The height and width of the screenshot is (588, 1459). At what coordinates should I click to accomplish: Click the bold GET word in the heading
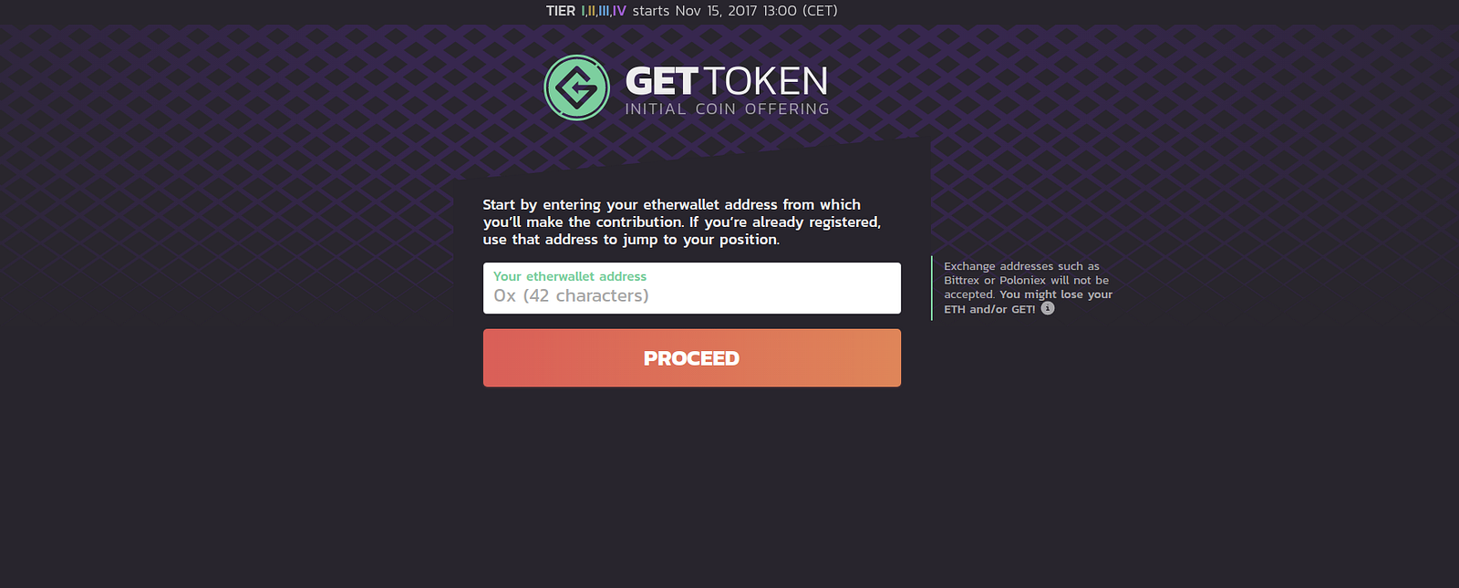click(x=661, y=82)
